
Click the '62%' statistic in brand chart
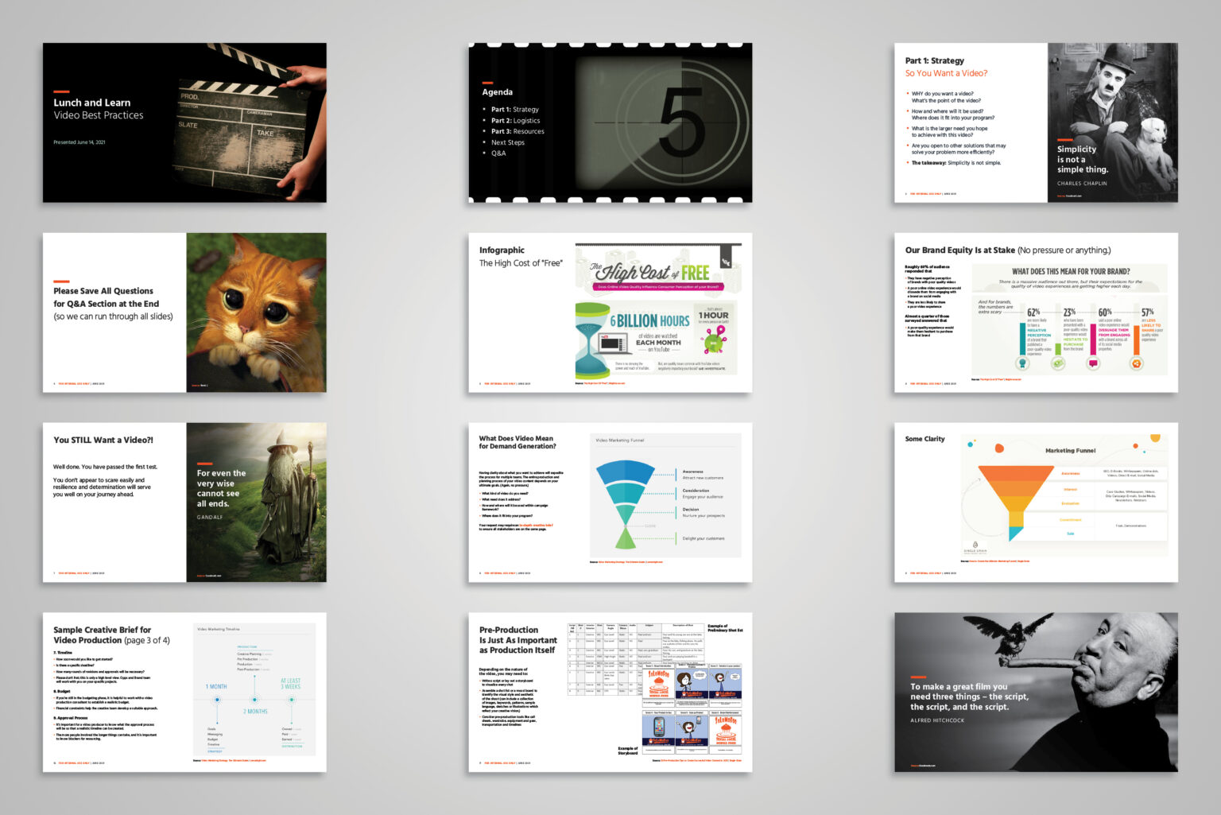[1033, 312]
